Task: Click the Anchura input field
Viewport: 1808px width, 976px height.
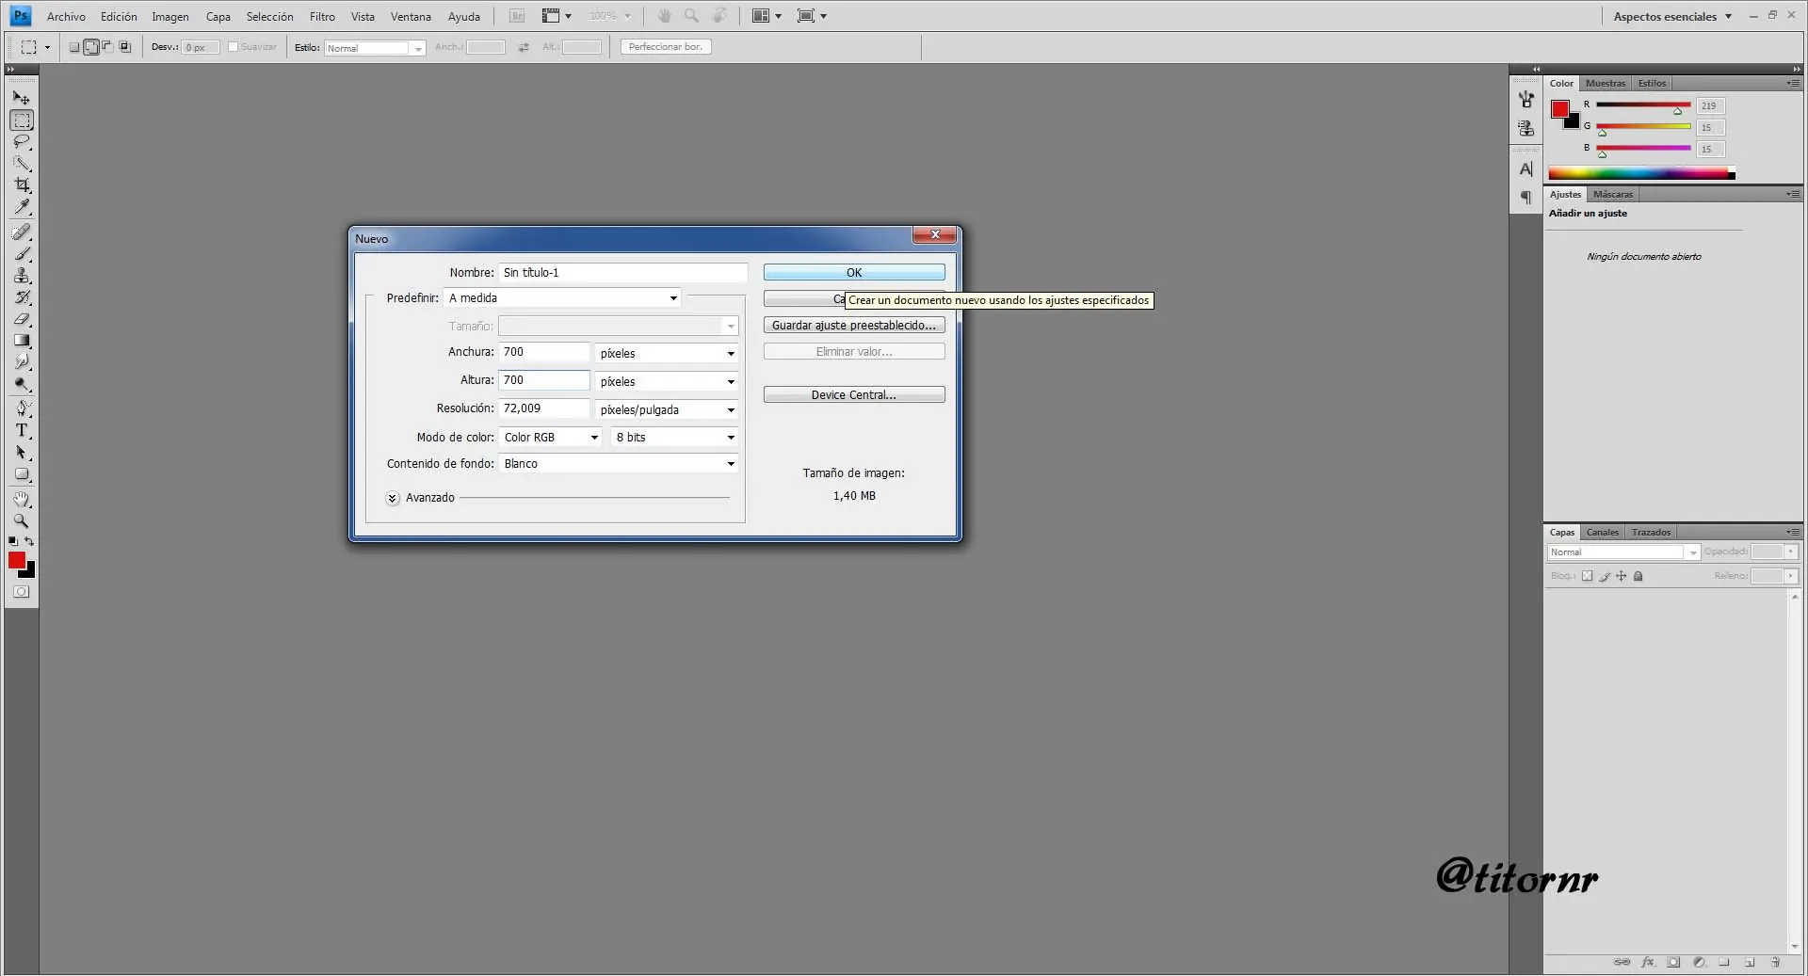Action: pos(543,352)
